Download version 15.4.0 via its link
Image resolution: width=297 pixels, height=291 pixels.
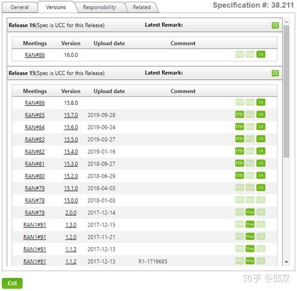[x=71, y=152]
